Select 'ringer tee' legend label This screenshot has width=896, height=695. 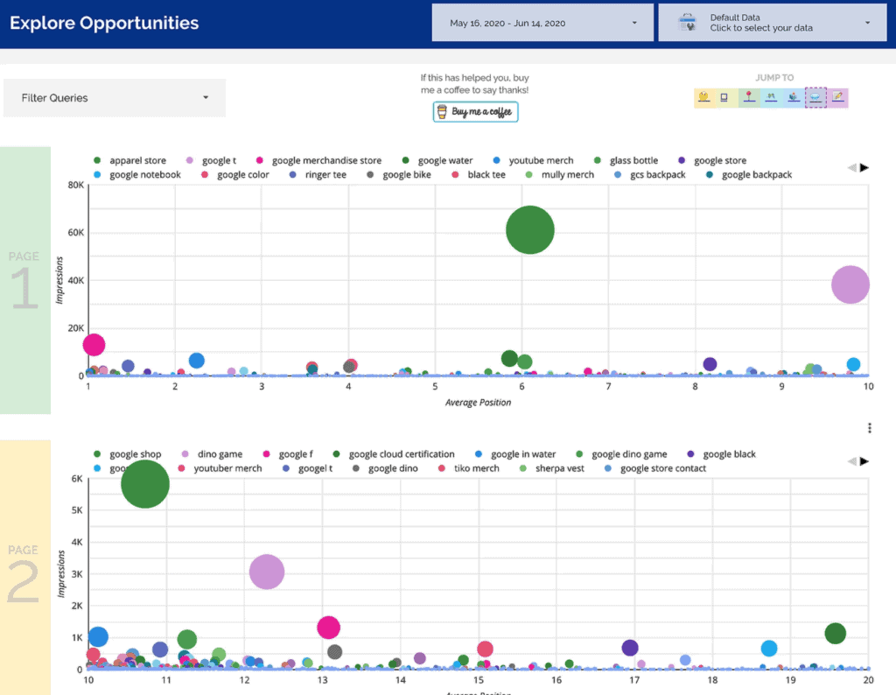click(x=325, y=175)
